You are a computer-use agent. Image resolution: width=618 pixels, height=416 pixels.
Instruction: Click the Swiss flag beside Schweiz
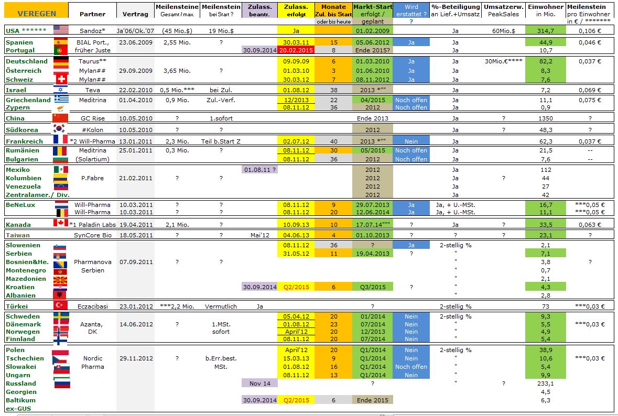click(61, 78)
